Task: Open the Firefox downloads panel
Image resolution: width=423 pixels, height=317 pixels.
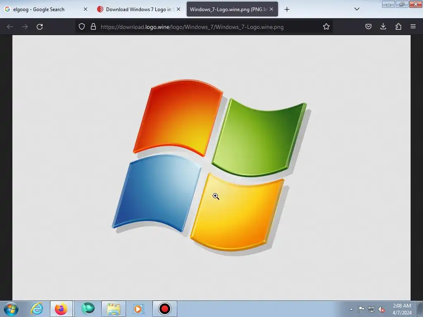Action: point(383,27)
